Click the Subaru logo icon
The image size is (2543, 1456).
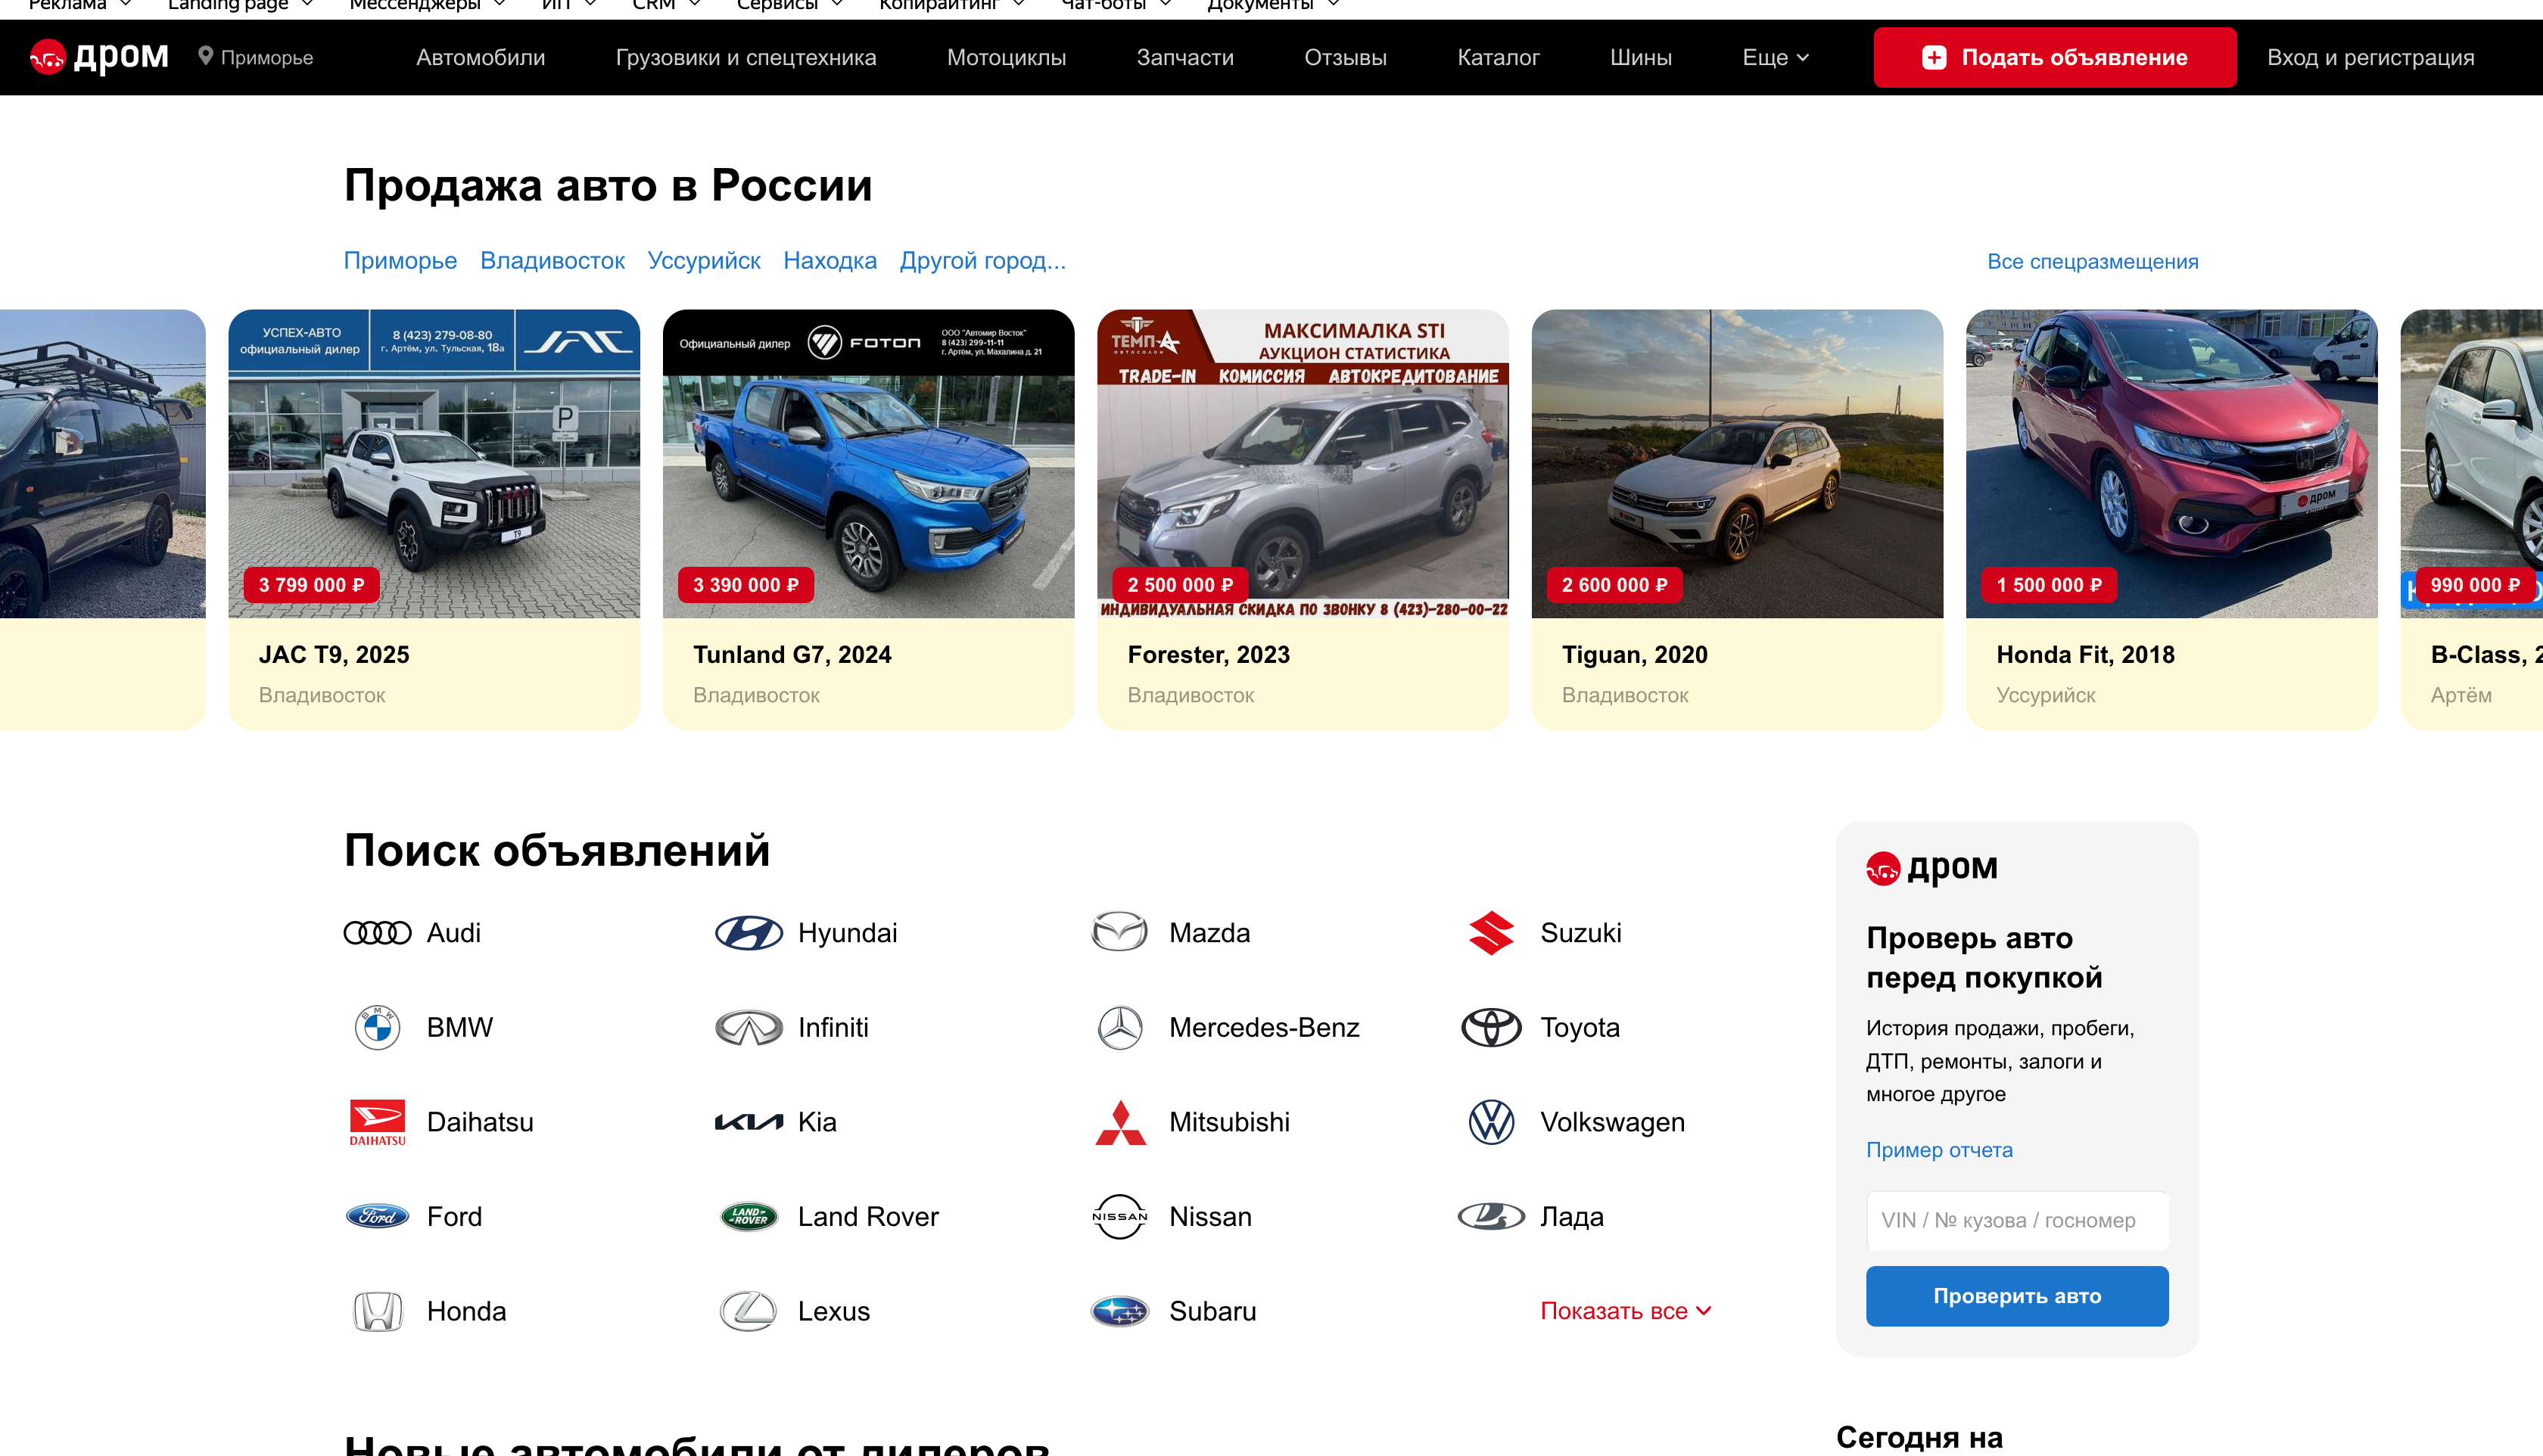point(1120,1311)
